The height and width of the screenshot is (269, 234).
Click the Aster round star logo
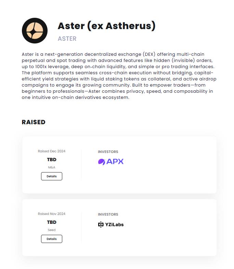click(x=35, y=30)
